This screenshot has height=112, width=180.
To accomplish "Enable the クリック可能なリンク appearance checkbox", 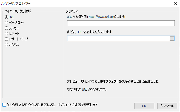I will tap(4, 105).
